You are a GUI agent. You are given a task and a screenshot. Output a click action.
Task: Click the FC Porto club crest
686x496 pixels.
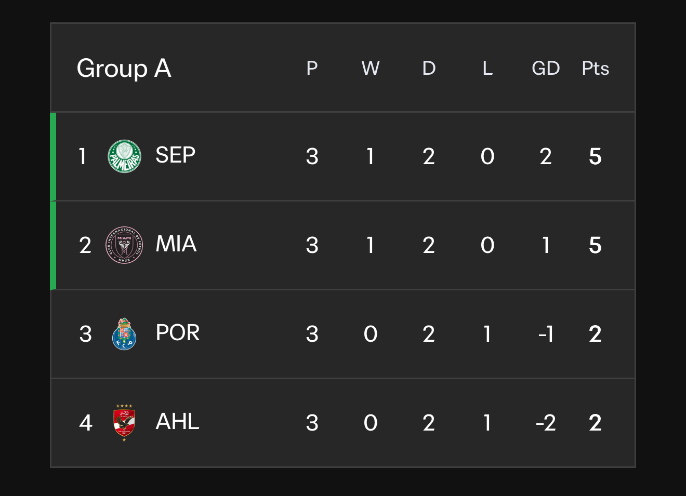(124, 334)
